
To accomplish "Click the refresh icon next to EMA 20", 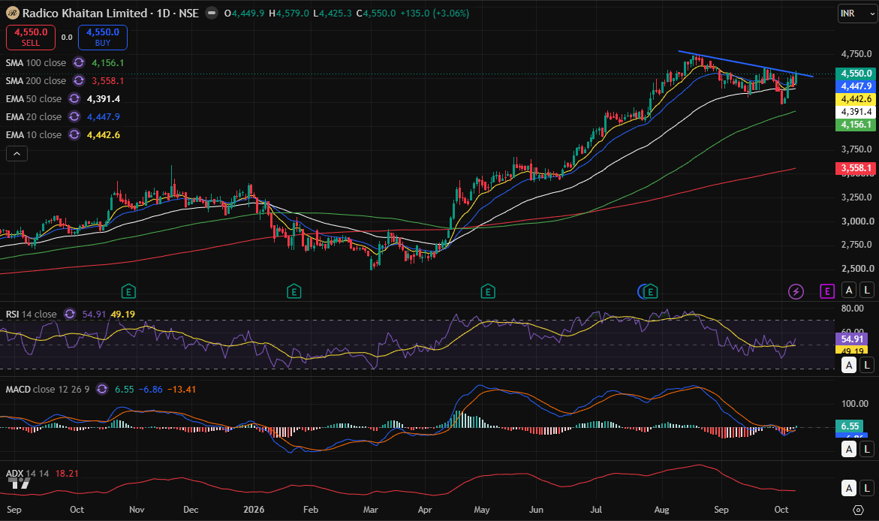I will (x=74, y=116).
